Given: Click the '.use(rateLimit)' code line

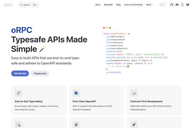Looking at the screenshot, I should (114, 43).
